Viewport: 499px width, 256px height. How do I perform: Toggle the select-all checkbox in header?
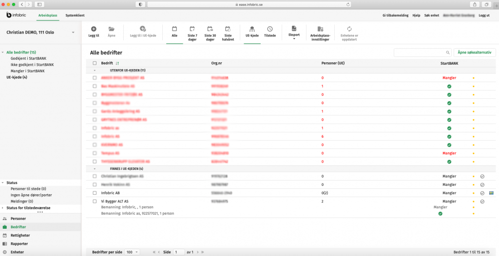pyautogui.click(x=95, y=63)
